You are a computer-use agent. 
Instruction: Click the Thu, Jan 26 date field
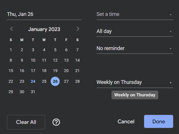point(44,14)
